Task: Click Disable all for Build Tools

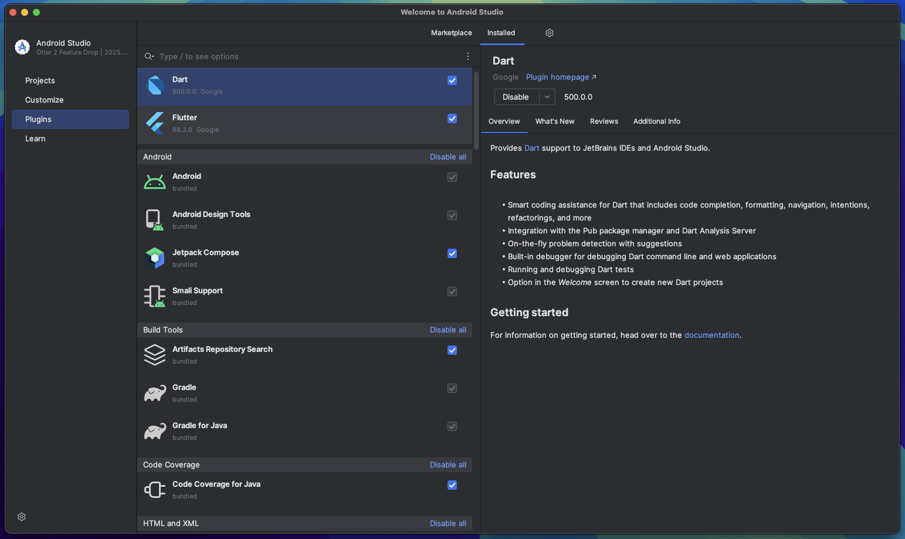Action: click(448, 330)
